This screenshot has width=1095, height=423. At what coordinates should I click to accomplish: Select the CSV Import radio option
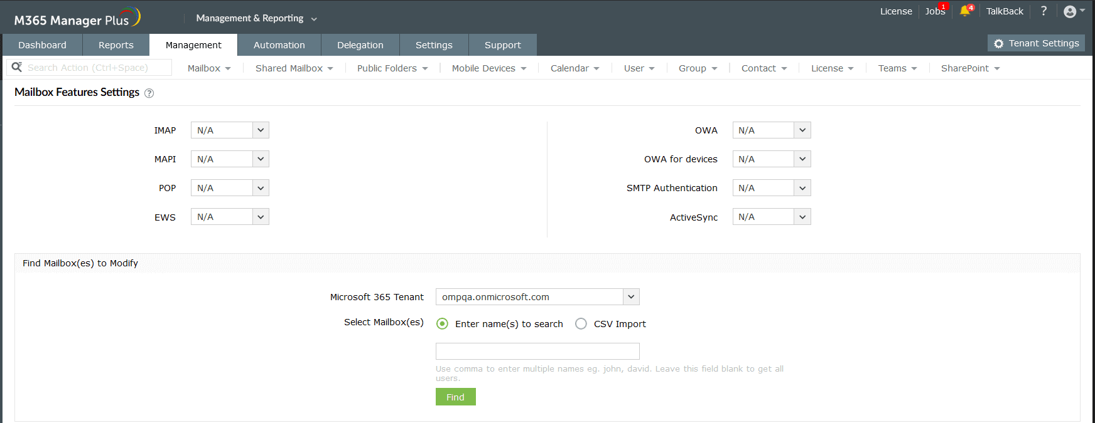point(581,324)
